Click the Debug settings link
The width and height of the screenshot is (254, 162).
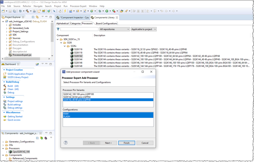coord(15,108)
